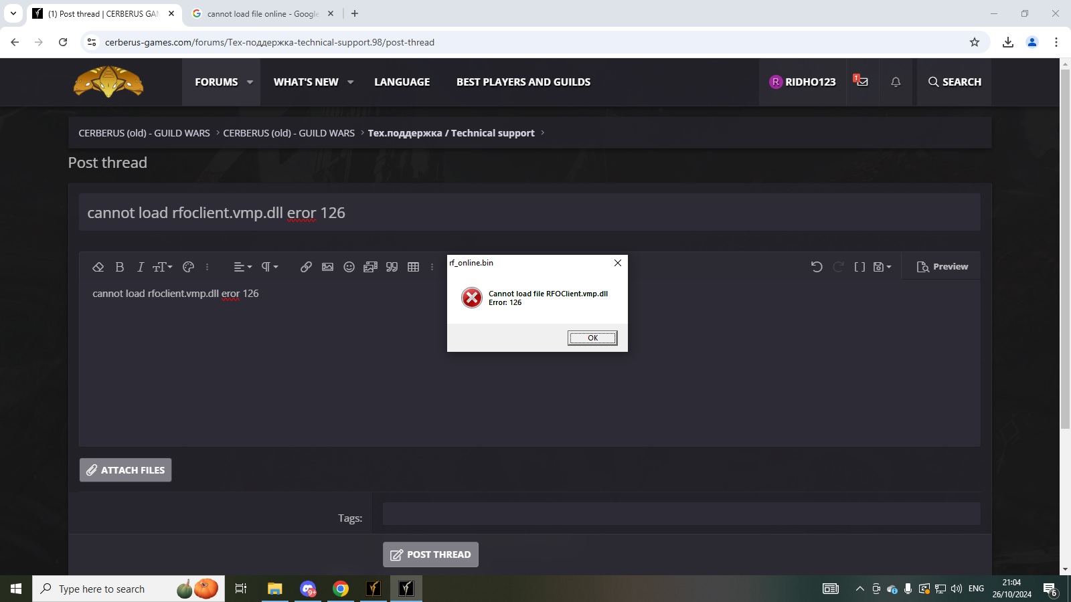Undo the last edit in editor
Image resolution: width=1071 pixels, height=602 pixels.
(817, 267)
